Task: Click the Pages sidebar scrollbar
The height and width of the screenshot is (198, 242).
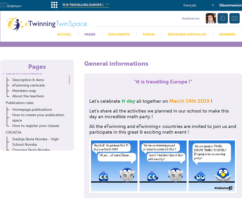Action: click(69, 80)
